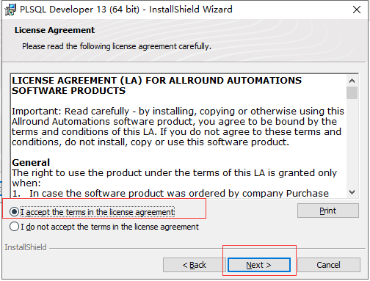Click the license text scroll down arrow
The width and height of the screenshot is (370, 281).
352,192
